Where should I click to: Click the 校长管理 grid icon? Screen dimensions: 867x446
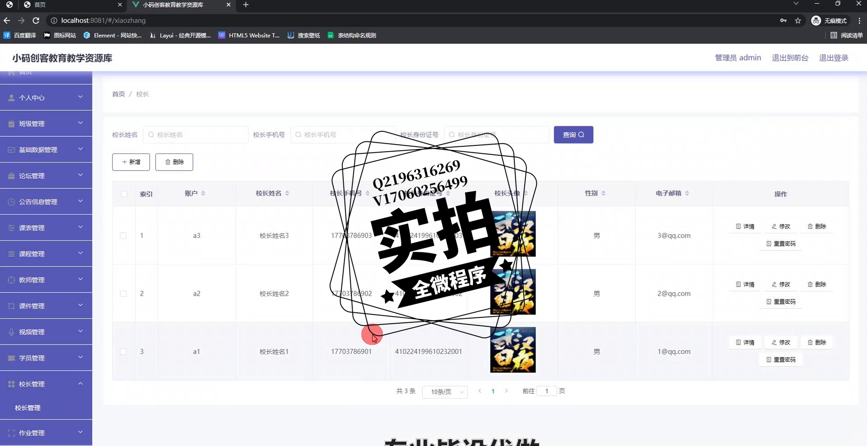(11, 384)
